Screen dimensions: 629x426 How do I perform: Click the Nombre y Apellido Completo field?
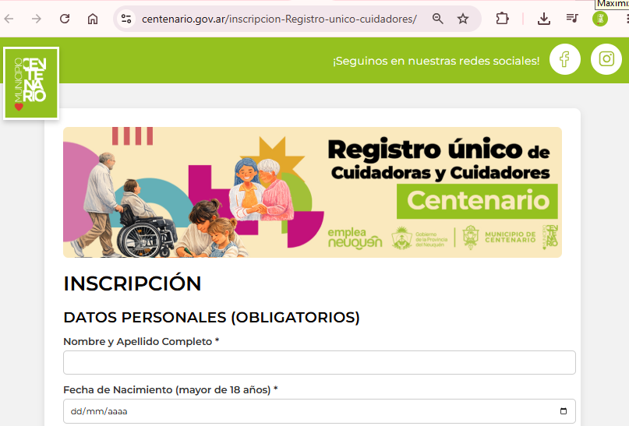(x=320, y=363)
